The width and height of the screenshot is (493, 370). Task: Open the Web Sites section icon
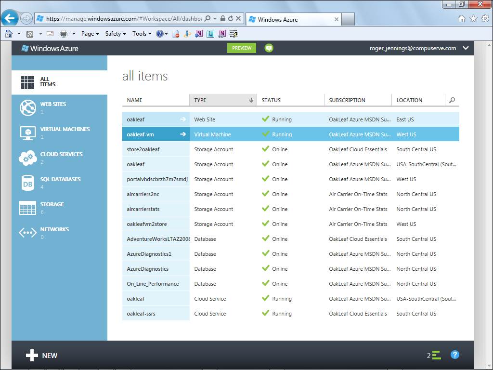[27, 107]
